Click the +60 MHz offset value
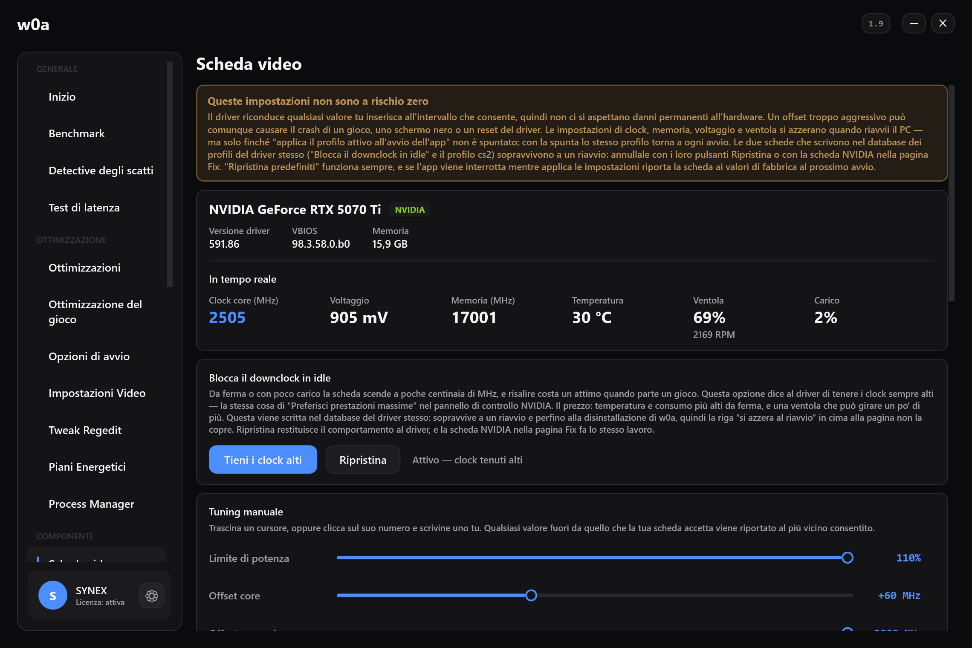The height and width of the screenshot is (648, 972). click(x=899, y=595)
